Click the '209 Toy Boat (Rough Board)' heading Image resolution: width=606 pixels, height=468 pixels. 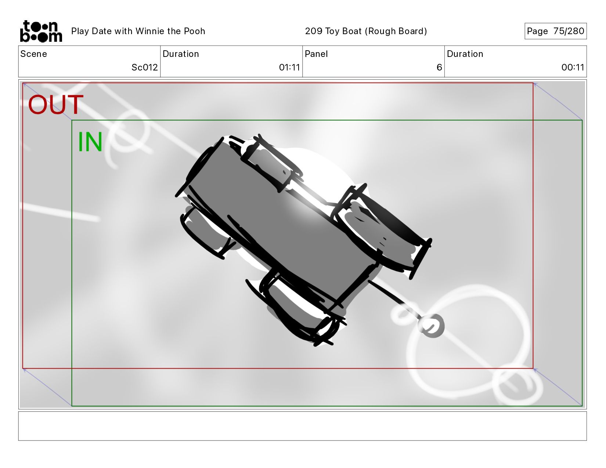(366, 31)
